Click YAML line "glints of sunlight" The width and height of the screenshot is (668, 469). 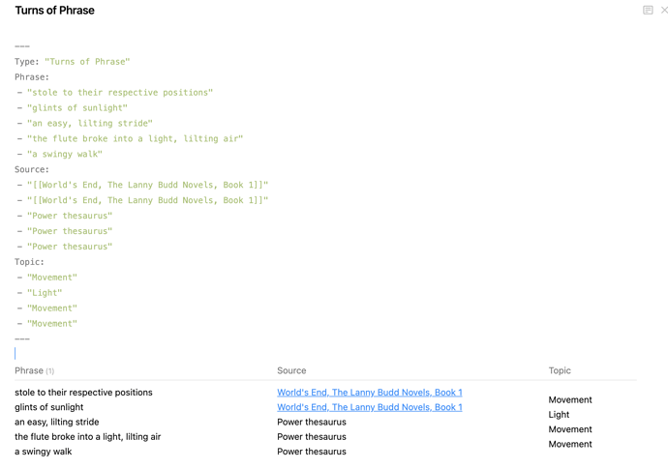coord(73,108)
